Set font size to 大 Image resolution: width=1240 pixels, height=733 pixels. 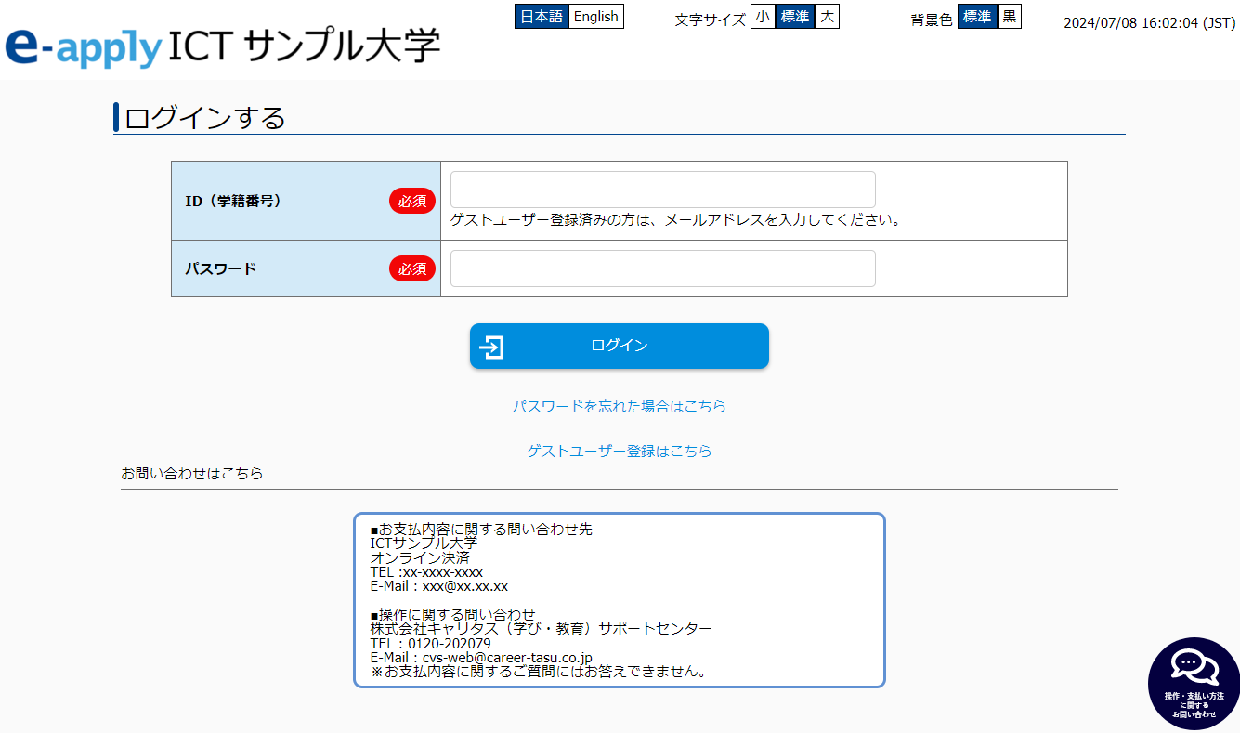point(827,17)
